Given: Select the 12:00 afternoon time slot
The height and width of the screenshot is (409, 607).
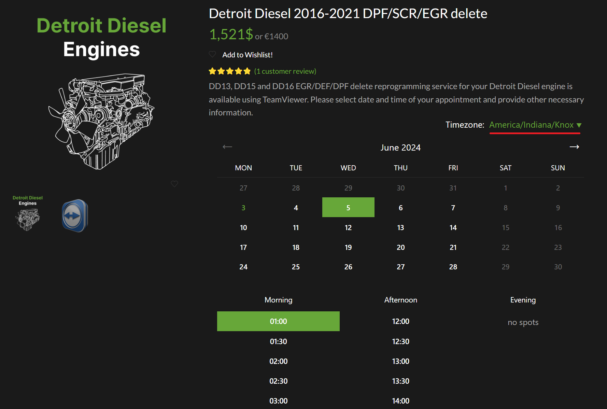Looking at the screenshot, I should [x=400, y=321].
